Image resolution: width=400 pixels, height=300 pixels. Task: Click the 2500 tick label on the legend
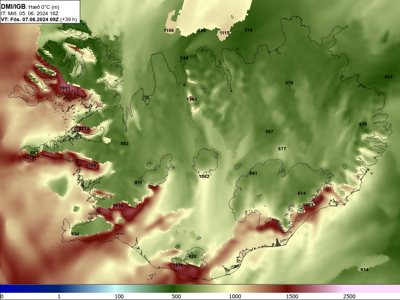pos(349,296)
